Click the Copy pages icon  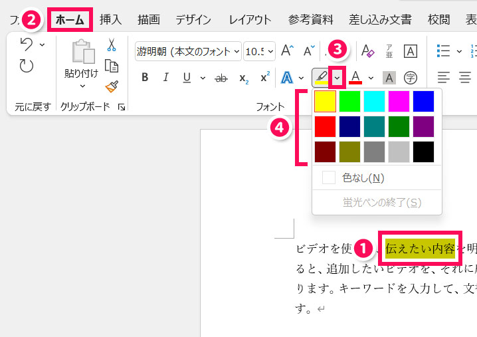(112, 66)
